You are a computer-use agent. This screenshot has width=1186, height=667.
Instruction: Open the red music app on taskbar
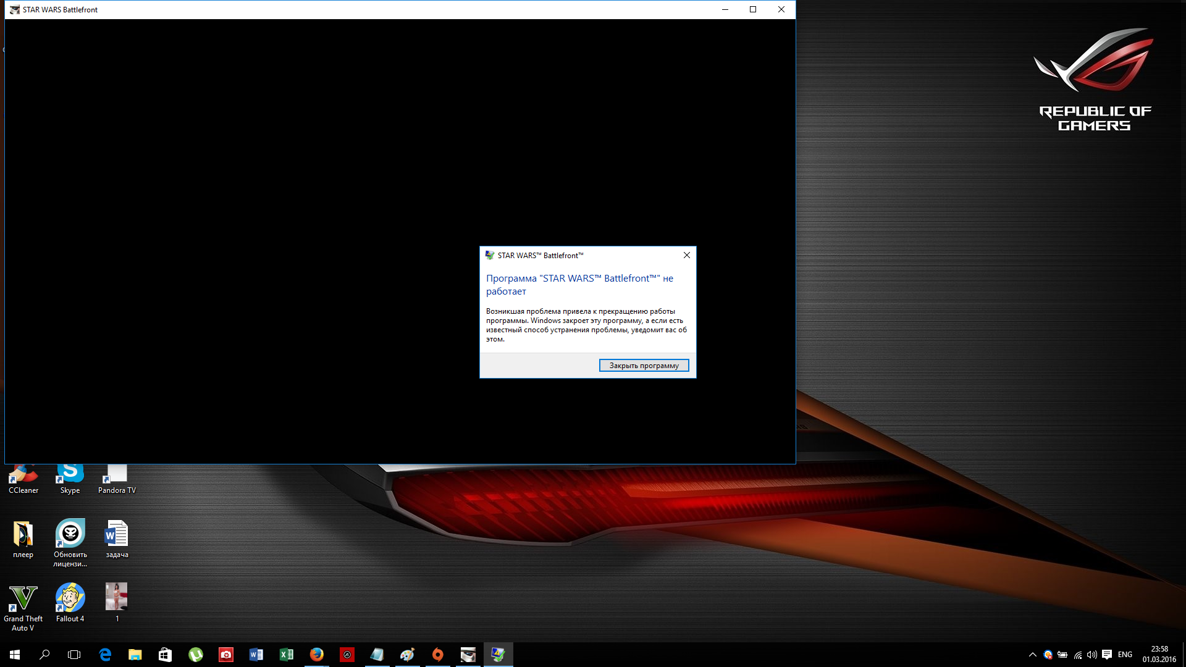click(x=347, y=655)
